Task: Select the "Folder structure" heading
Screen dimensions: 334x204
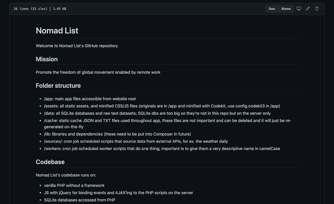Action: 58,86
